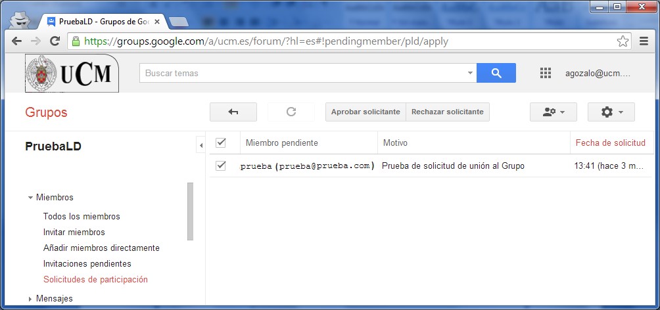The height and width of the screenshot is (310, 660).
Task: Click the browser forward arrow
Action: (x=35, y=41)
